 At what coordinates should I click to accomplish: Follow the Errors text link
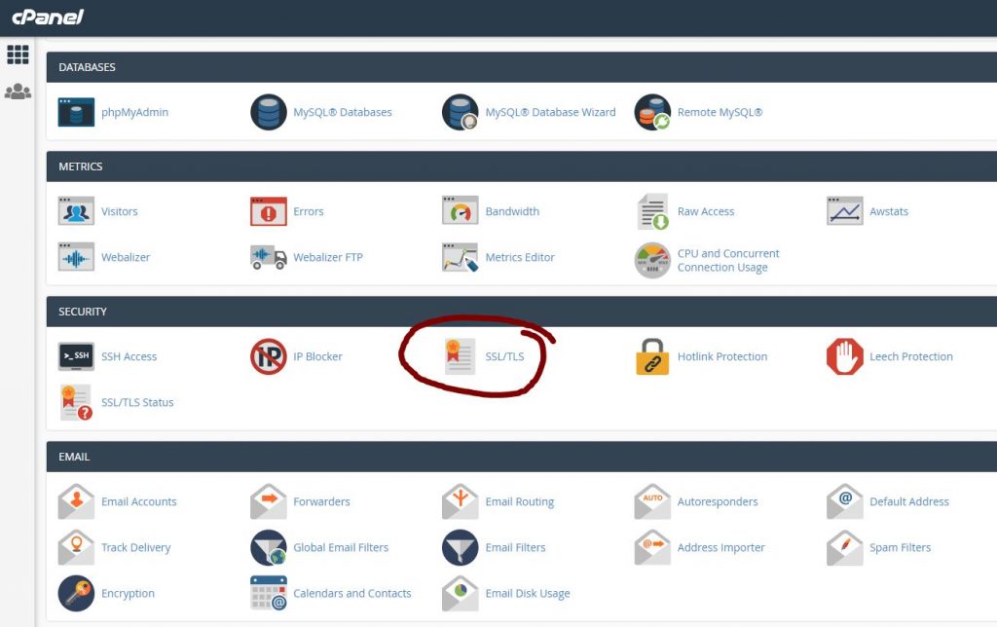pos(309,211)
